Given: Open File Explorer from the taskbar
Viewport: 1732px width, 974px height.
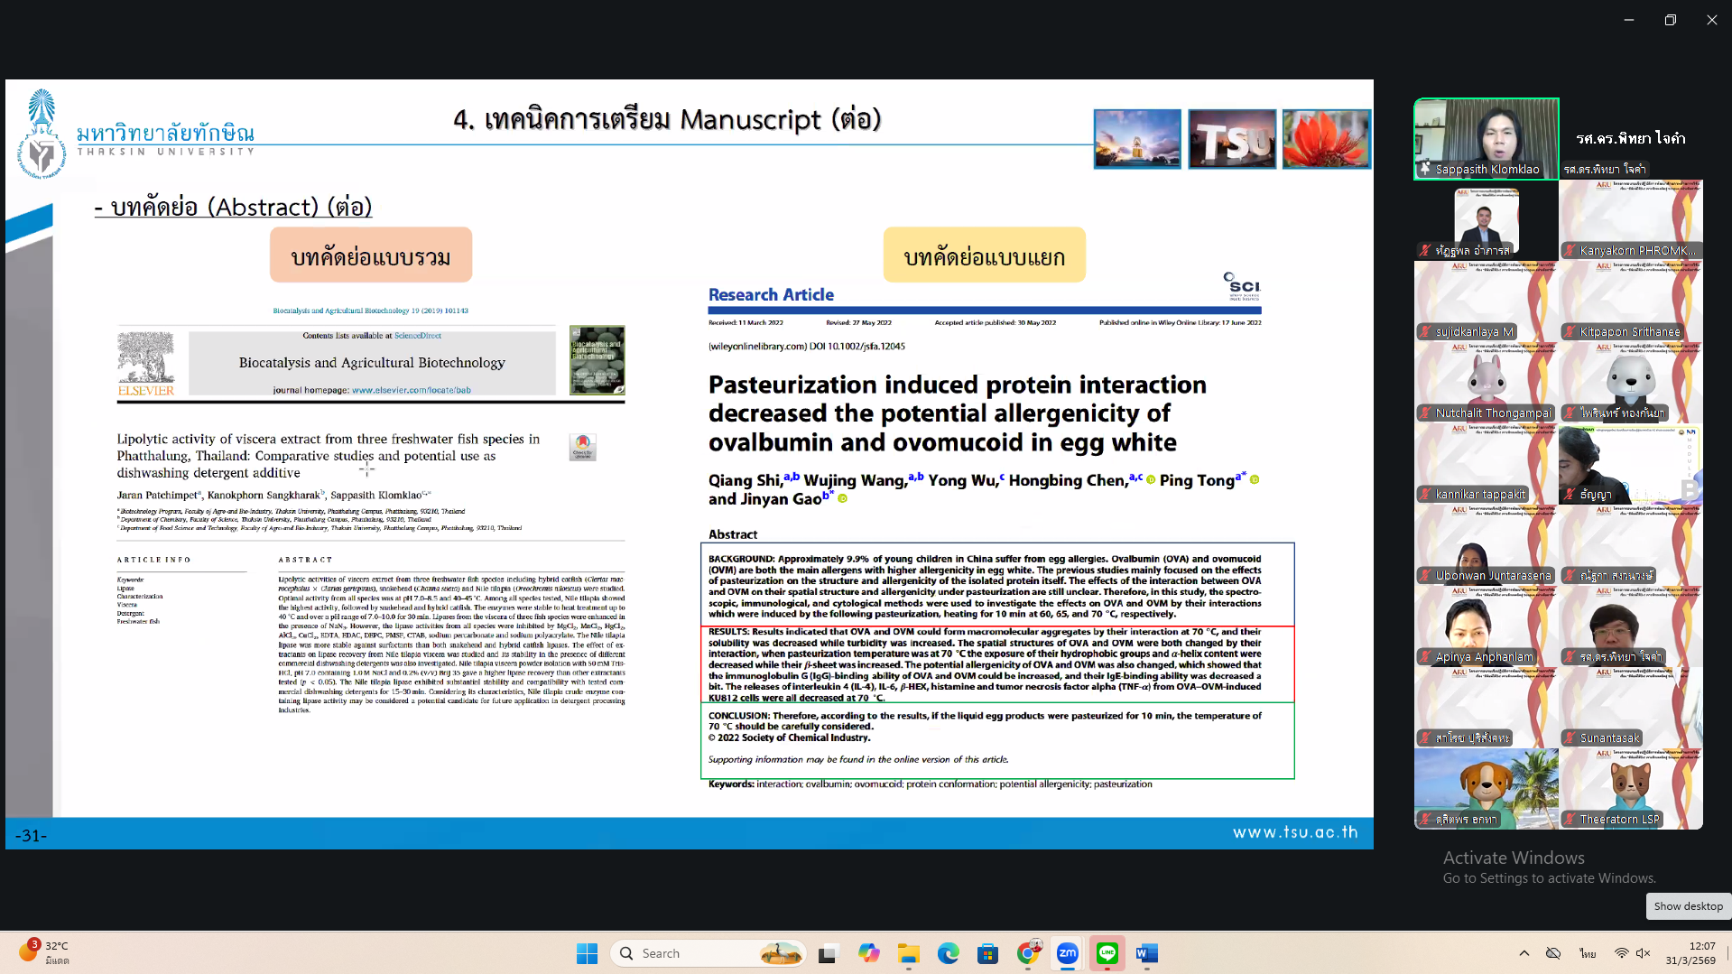Looking at the screenshot, I should [908, 953].
